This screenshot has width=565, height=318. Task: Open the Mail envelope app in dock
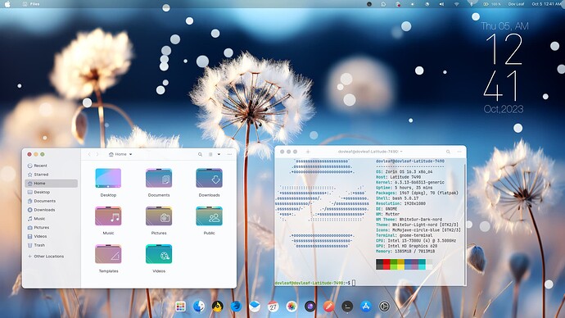coord(255,307)
